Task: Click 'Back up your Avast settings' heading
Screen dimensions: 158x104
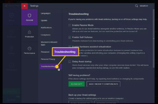Action: coord(82,95)
